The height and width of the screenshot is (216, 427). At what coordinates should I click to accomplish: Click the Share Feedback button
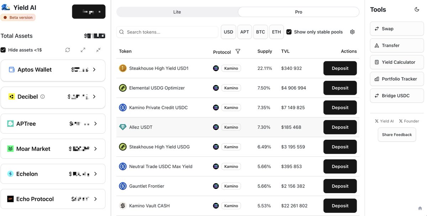[x=397, y=135]
